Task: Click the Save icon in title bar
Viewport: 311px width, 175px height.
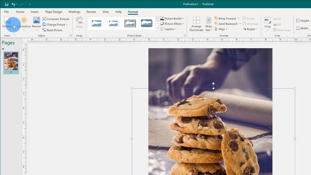Action: pyautogui.click(x=6, y=4)
